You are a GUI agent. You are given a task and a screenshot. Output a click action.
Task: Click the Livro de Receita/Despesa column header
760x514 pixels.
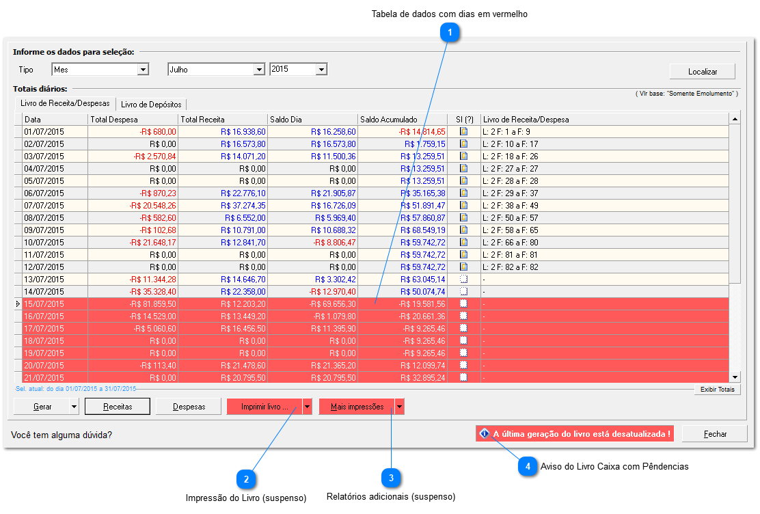pos(605,120)
